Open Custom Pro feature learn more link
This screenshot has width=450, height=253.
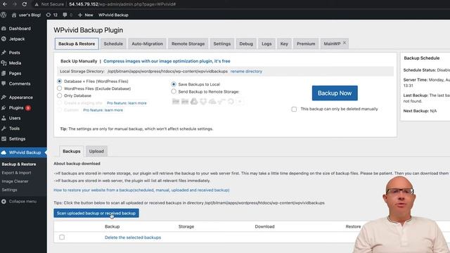[103, 110]
